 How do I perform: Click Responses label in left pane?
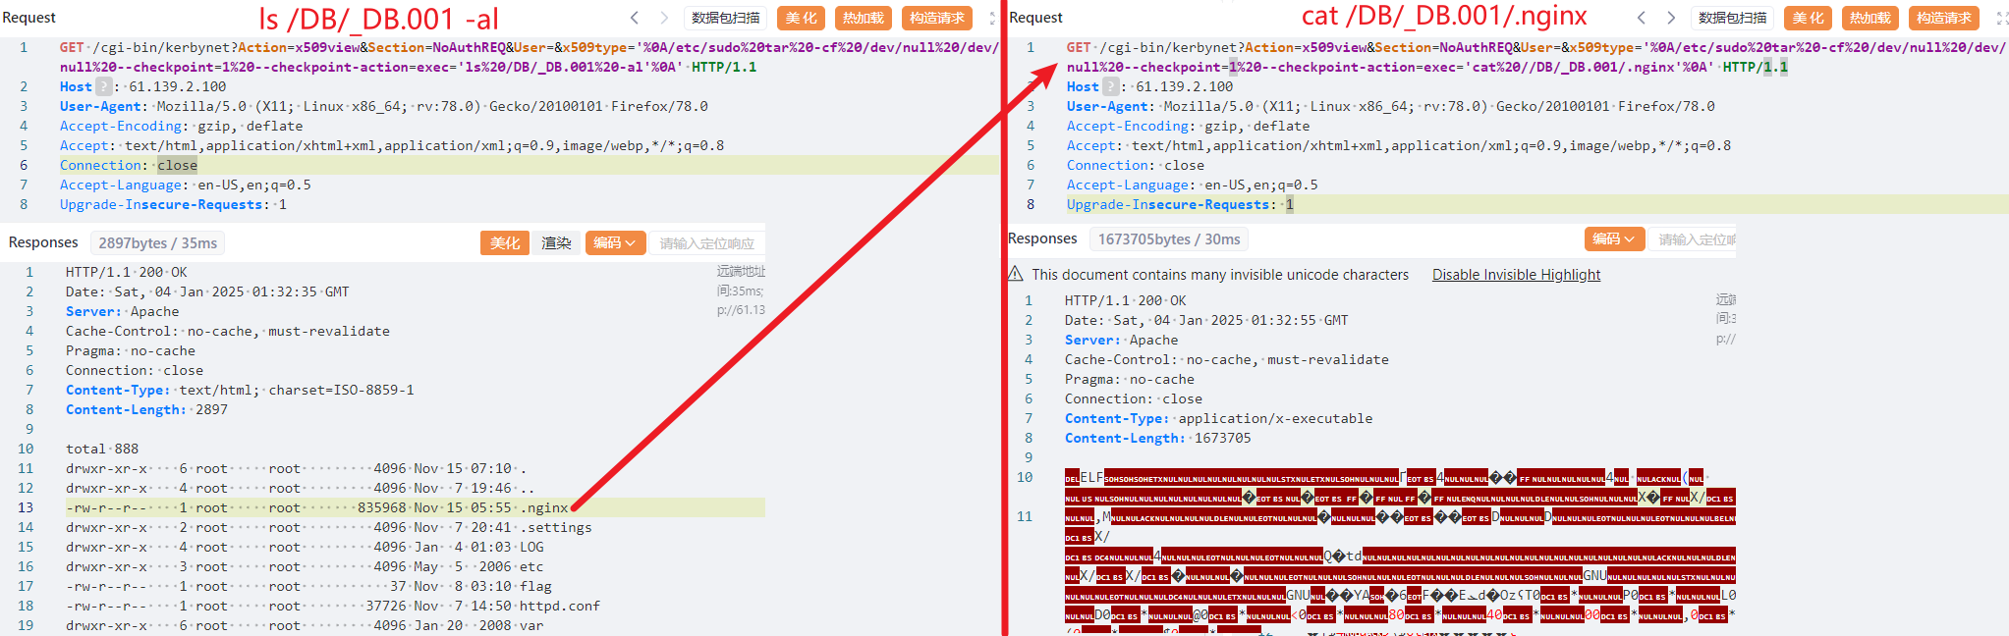coord(43,242)
